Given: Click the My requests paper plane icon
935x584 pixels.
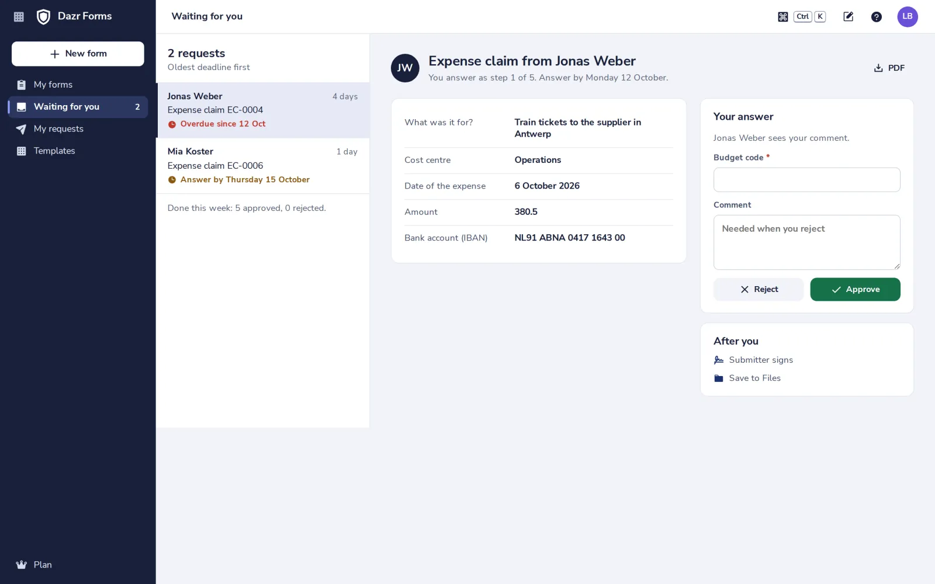Looking at the screenshot, I should click(x=21, y=129).
